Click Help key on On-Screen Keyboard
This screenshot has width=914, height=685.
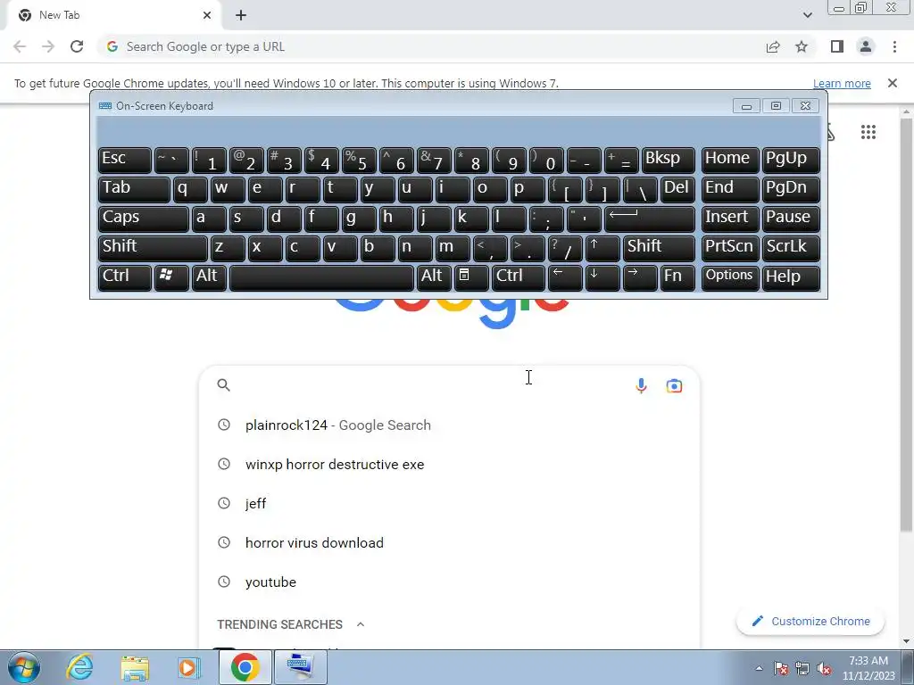point(791,277)
